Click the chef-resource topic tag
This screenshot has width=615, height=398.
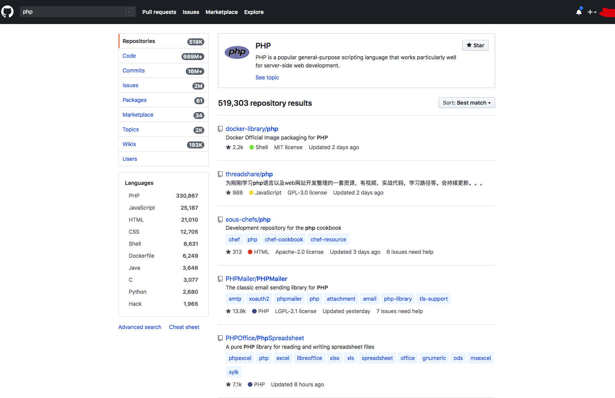tap(328, 239)
